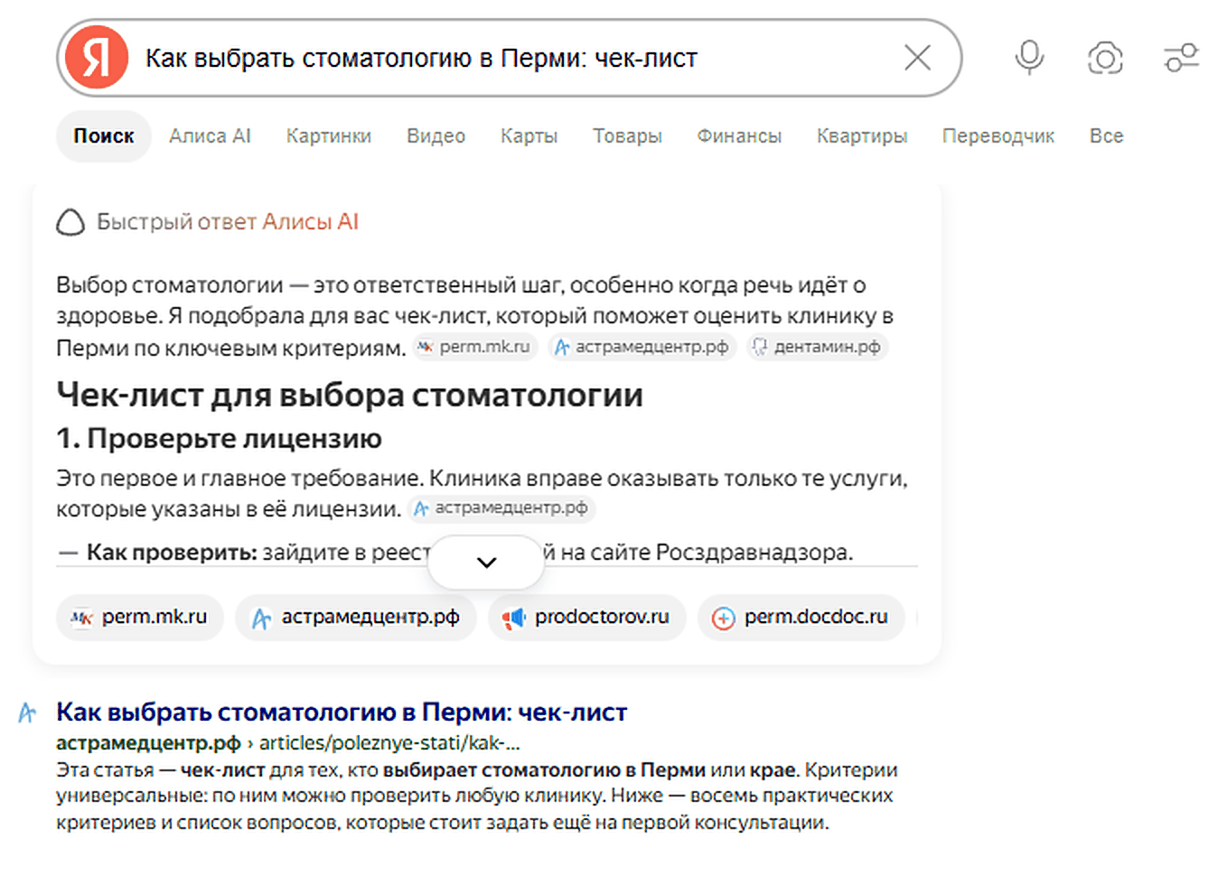The height and width of the screenshot is (876, 1218).
Task: Select the Поиск tab
Action: [x=104, y=136]
